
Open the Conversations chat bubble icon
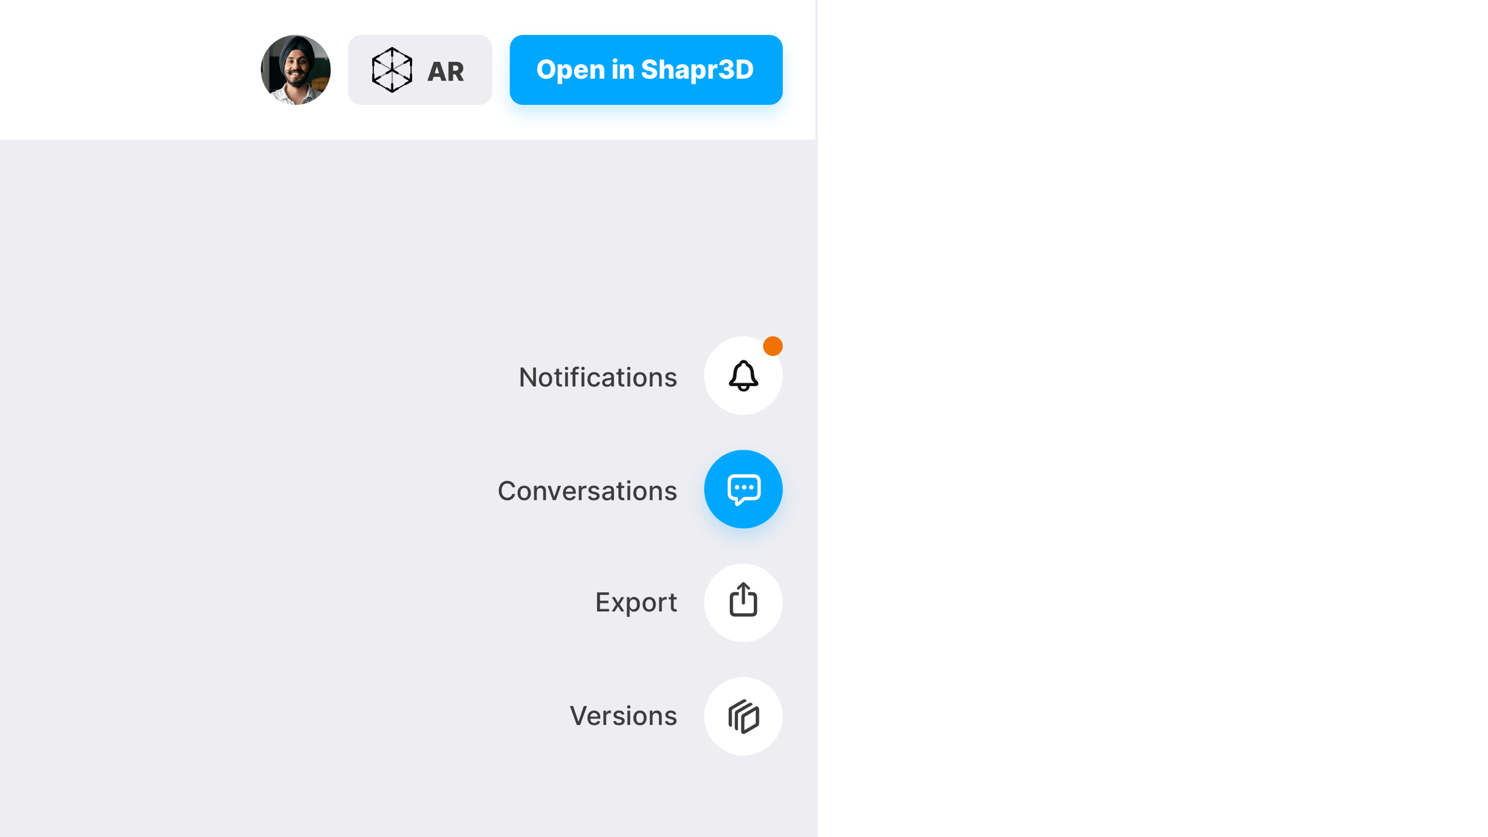[x=743, y=489]
